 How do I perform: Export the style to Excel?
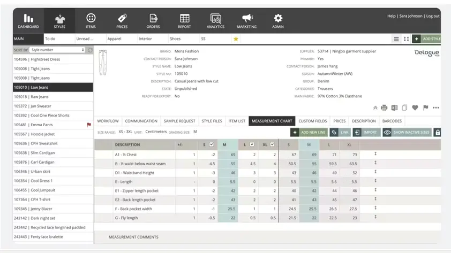(x=394, y=108)
